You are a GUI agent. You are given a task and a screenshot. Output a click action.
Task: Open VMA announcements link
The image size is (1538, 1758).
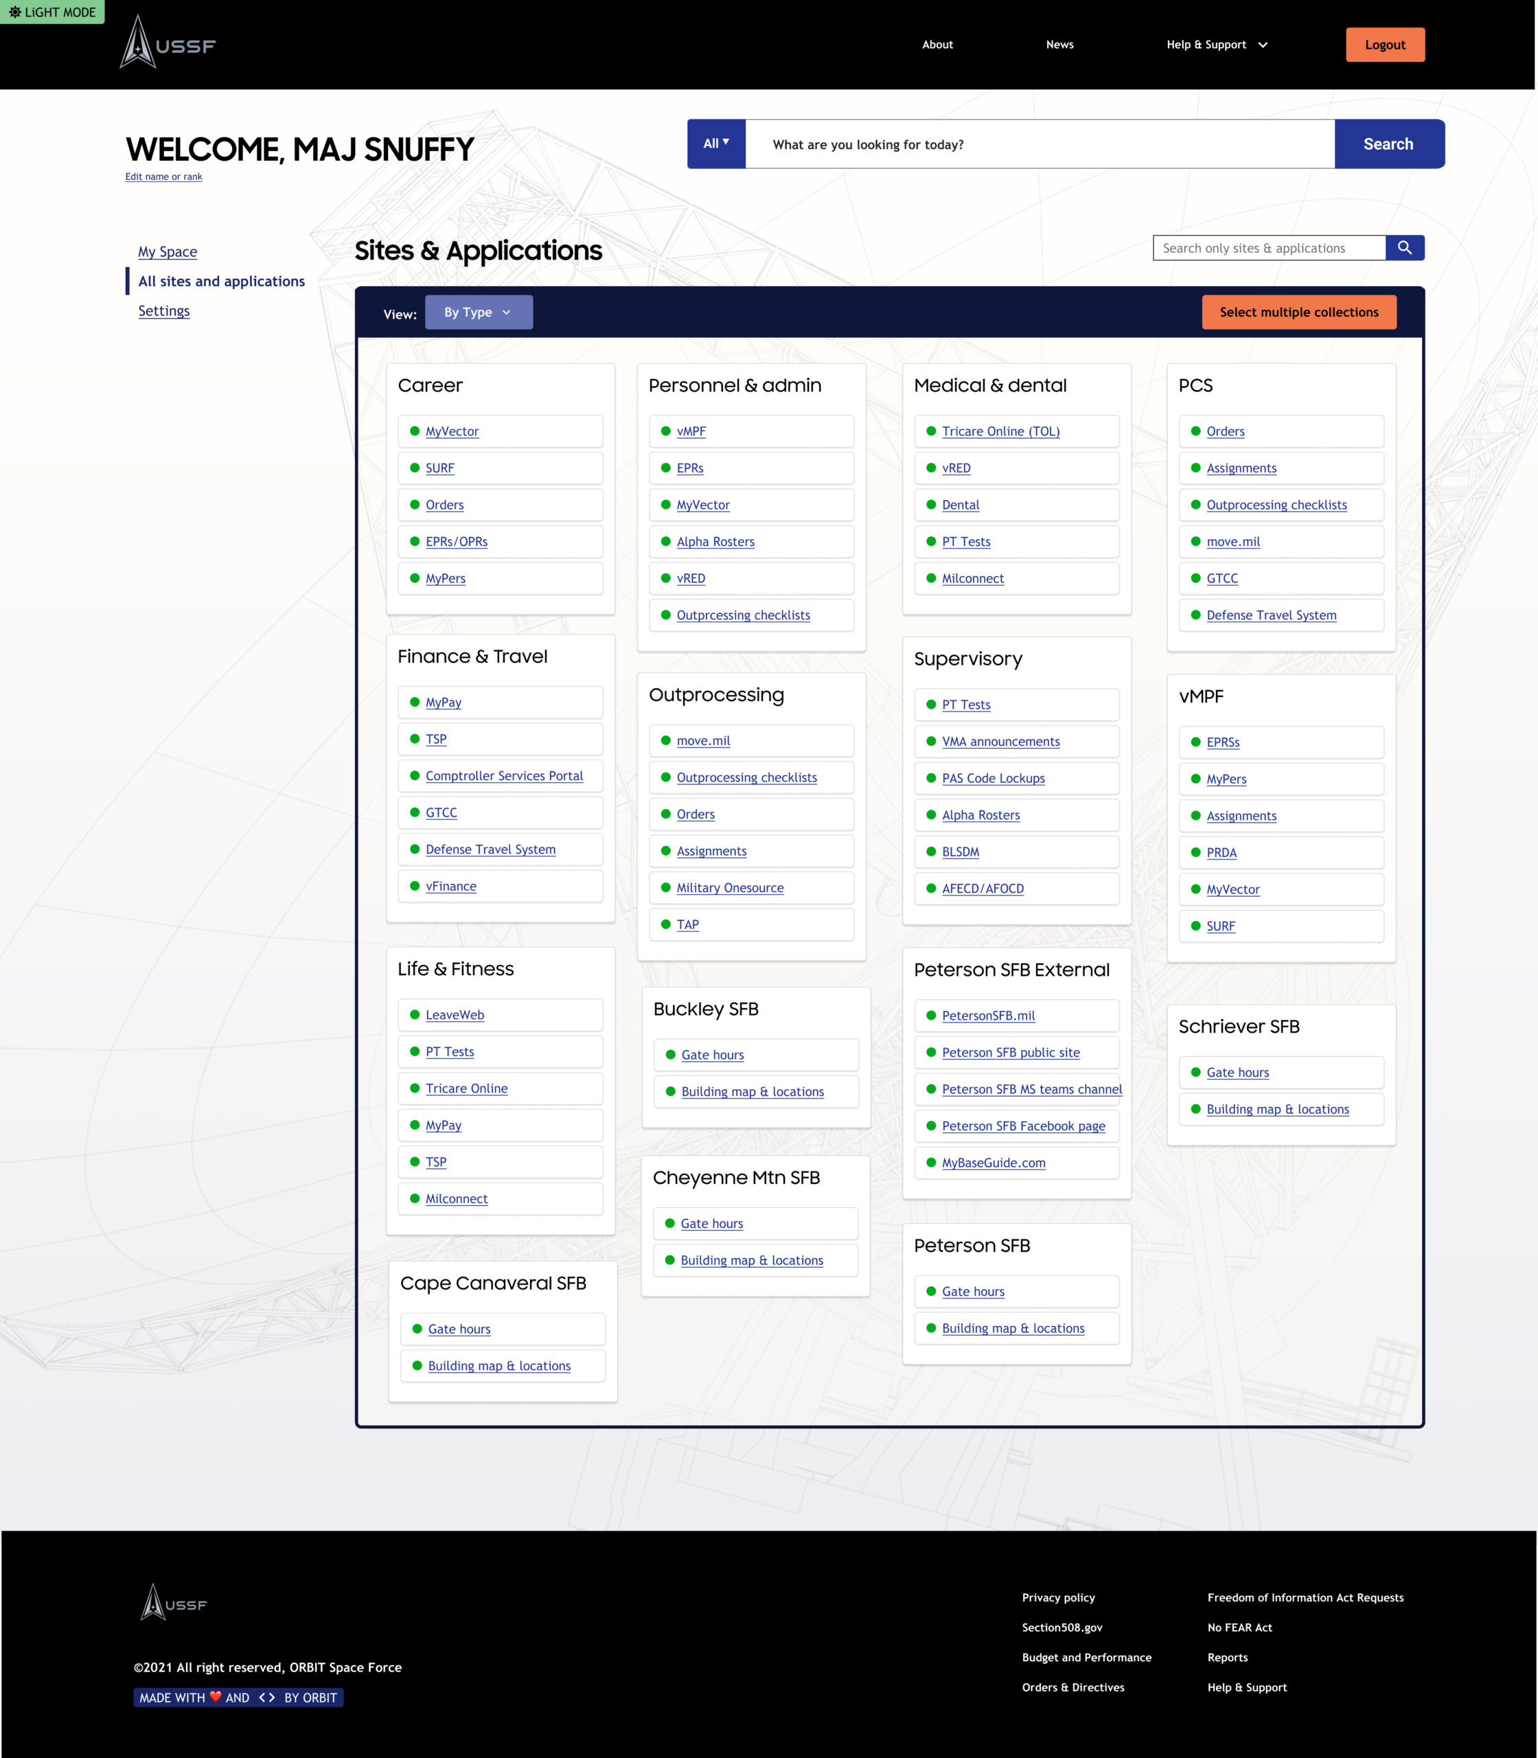(x=1000, y=742)
